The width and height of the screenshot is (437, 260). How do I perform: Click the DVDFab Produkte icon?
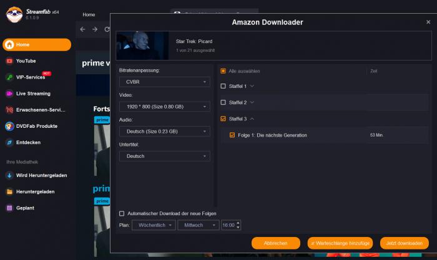[9, 126]
